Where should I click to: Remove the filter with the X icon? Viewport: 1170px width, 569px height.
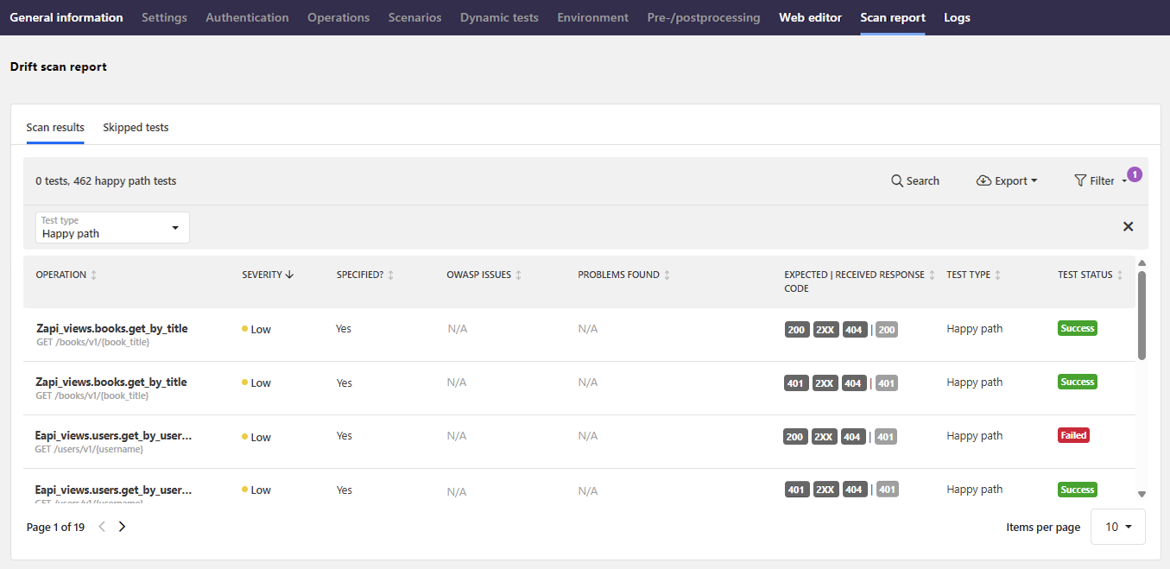[x=1128, y=226]
